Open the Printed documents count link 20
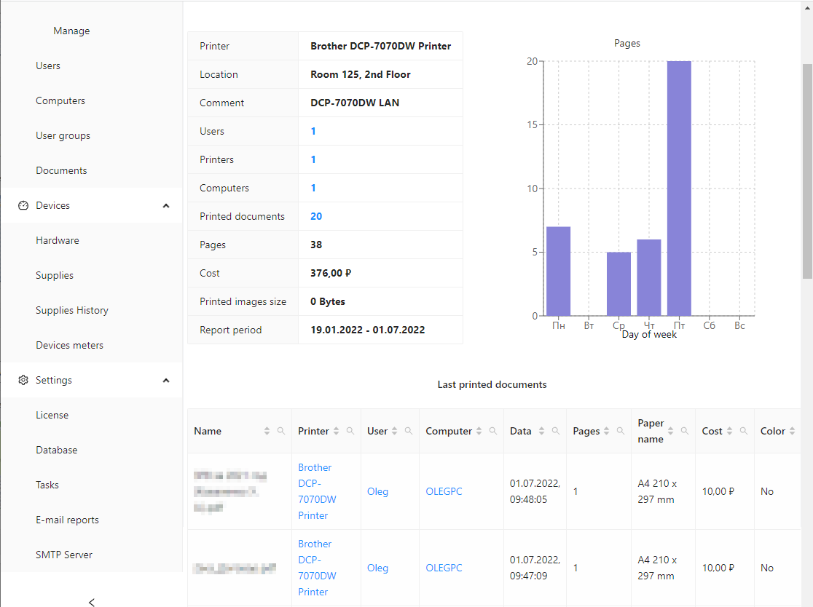This screenshot has width=813, height=607. (316, 216)
